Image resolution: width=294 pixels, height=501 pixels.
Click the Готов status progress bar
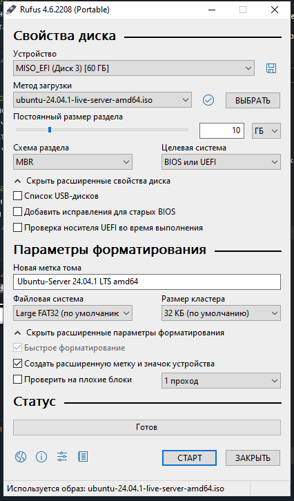click(x=147, y=427)
